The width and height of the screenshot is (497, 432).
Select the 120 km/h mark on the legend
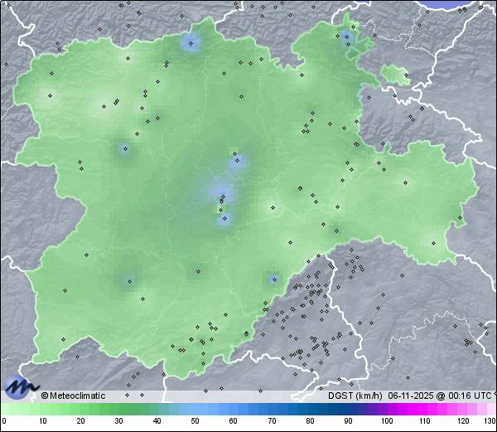tap(462, 421)
